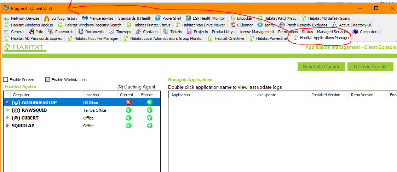Sort applications by Last Update column header
The image size is (397, 172).
pyautogui.click(x=265, y=95)
